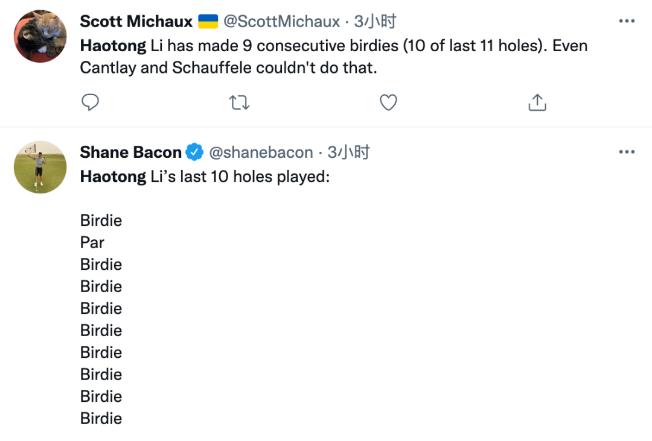
Task: Open Scott Michaux's cat profile picture
Action: tap(40, 36)
